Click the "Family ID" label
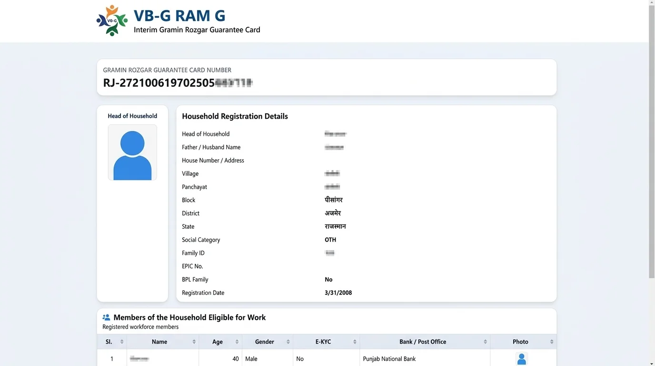Image resolution: width=655 pixels, height=366 pixels. (x=193, y=253)
